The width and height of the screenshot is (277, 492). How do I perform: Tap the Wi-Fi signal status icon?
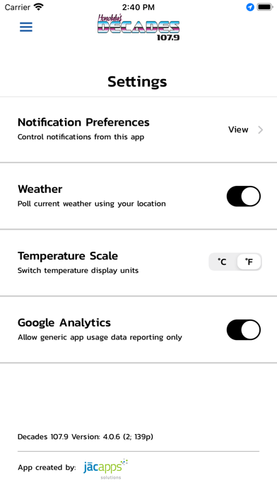coord(39,7)
